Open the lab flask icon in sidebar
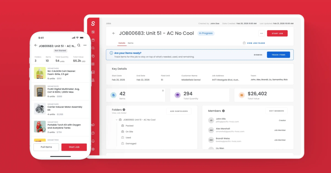This screenshot has width=331, height=173. pyautogui.click(x=93, y=80)
